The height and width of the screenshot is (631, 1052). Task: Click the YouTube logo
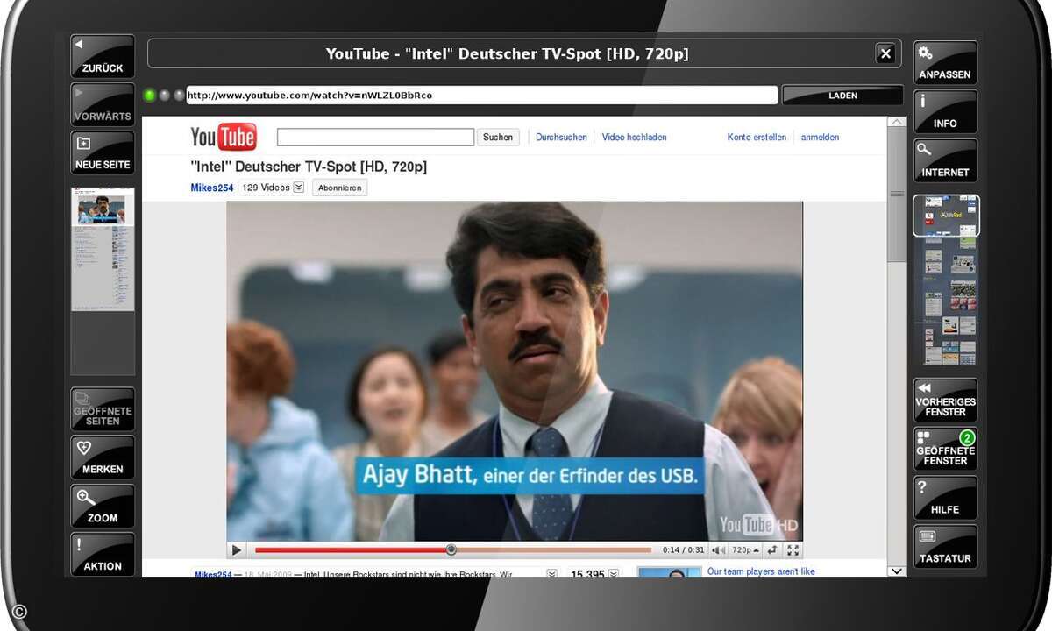224,137
